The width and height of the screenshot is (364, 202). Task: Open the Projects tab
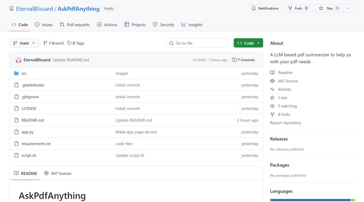[x=135, y=24]
